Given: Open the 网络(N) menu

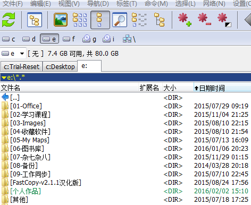Looking at the screenshot, I should 214,4.
